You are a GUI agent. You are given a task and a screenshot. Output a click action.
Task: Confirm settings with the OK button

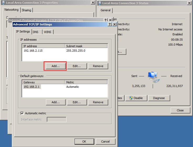[84, 141]
